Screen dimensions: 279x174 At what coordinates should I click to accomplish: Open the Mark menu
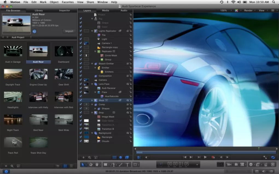[43, 2]
